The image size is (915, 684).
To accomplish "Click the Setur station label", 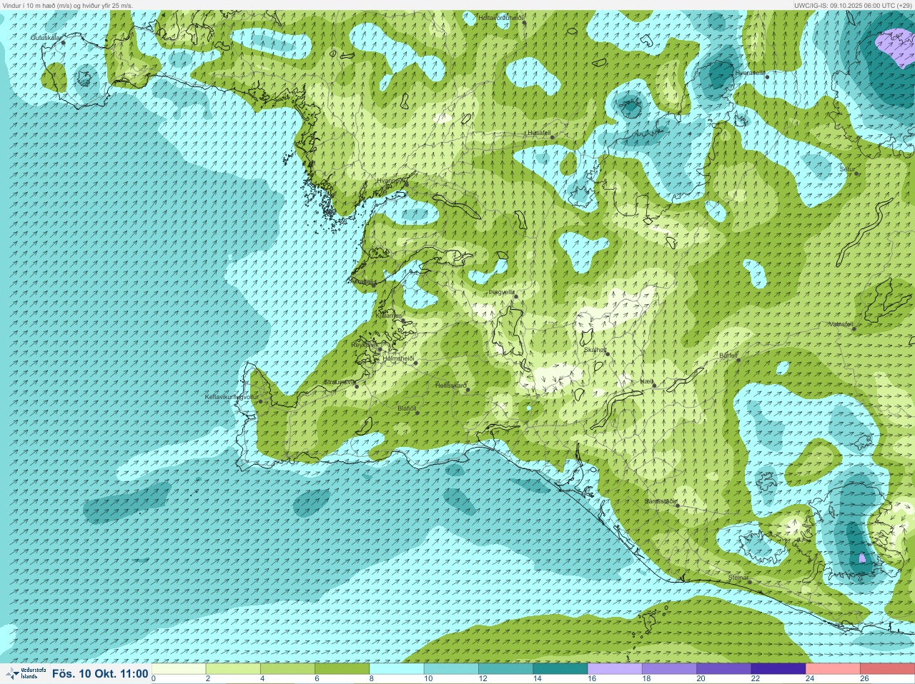I will (848, 169).
